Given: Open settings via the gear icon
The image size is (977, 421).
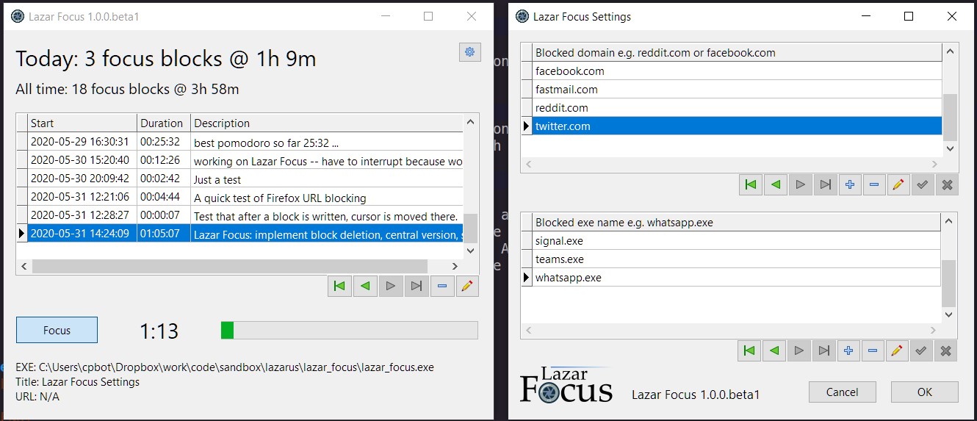Looking at the screenshot, I should (470, 52).
